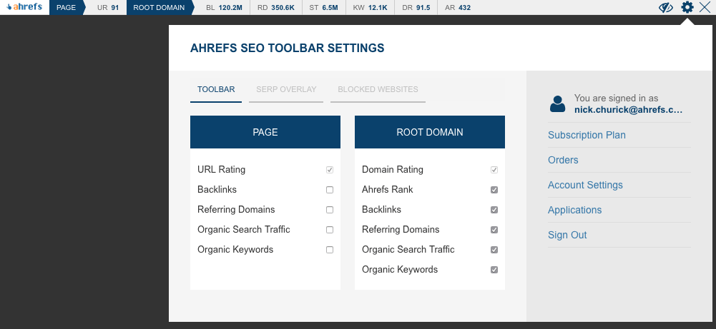This screenshot has height=329, width=716.
Task: Open the Orders link
Action: pyautogui.click(x=563, y=161)
